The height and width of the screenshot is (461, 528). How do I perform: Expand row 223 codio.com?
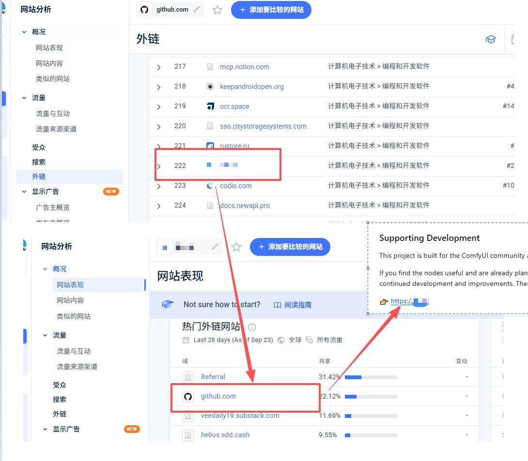tap(158, 186)
